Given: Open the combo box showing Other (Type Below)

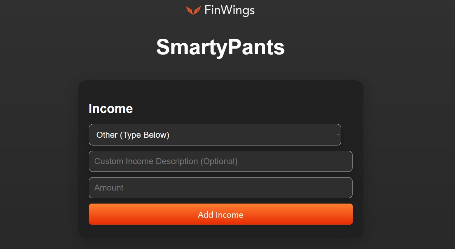Looking at the screenshot, I should [215, 135].
